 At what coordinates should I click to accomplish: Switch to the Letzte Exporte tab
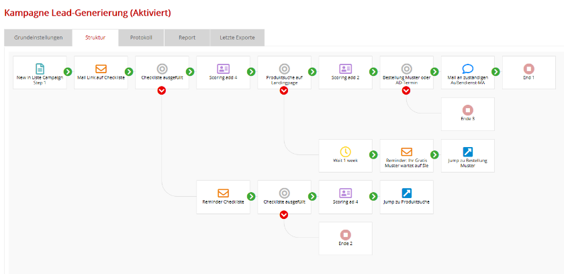click(238, 38)
